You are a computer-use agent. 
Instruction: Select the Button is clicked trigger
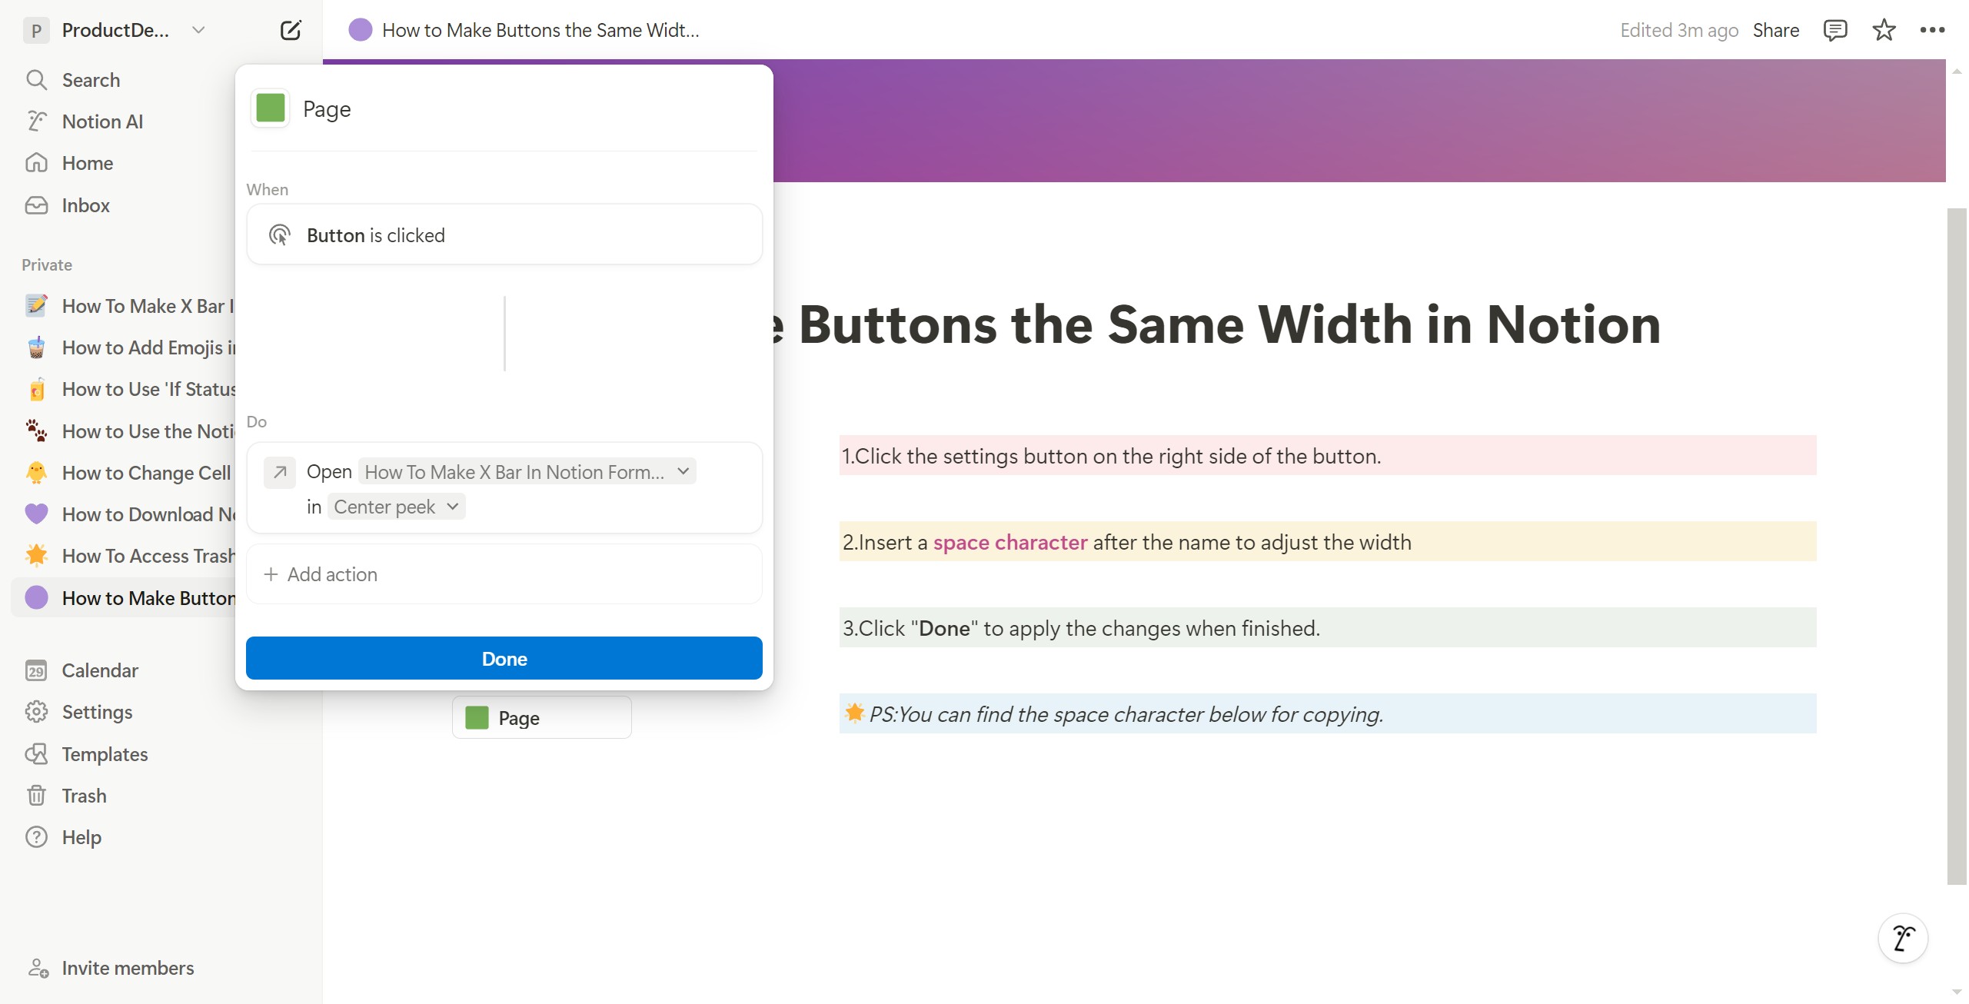[504, 234]
